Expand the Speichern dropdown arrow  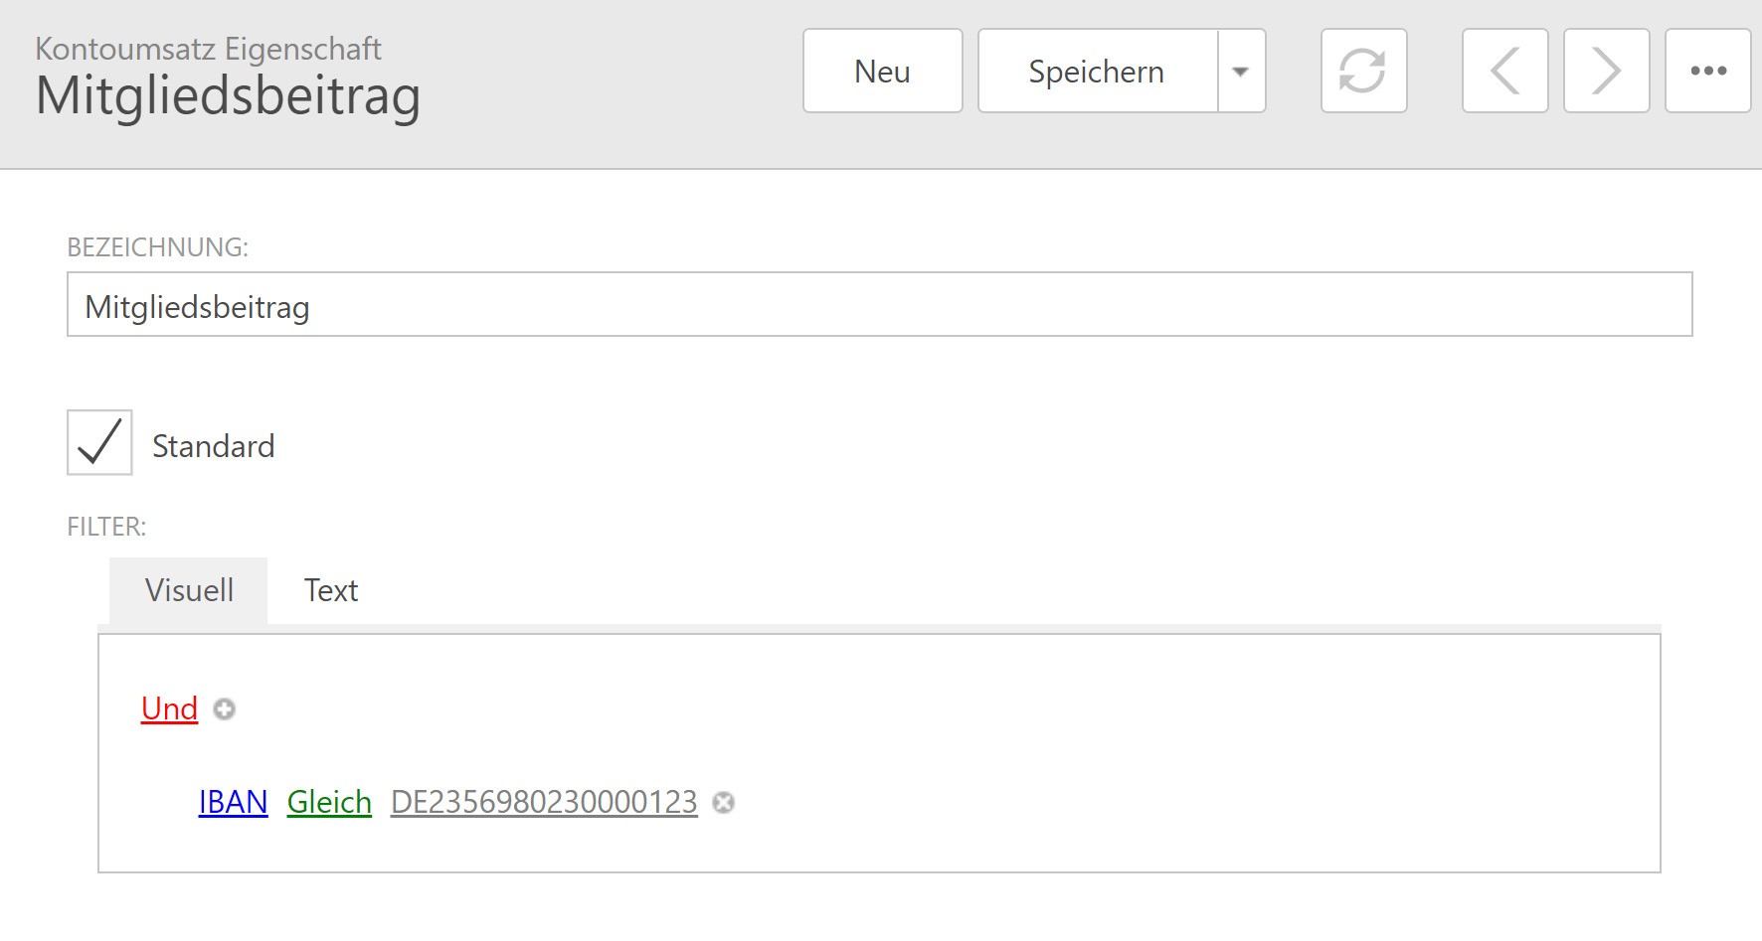(1241, 71)
